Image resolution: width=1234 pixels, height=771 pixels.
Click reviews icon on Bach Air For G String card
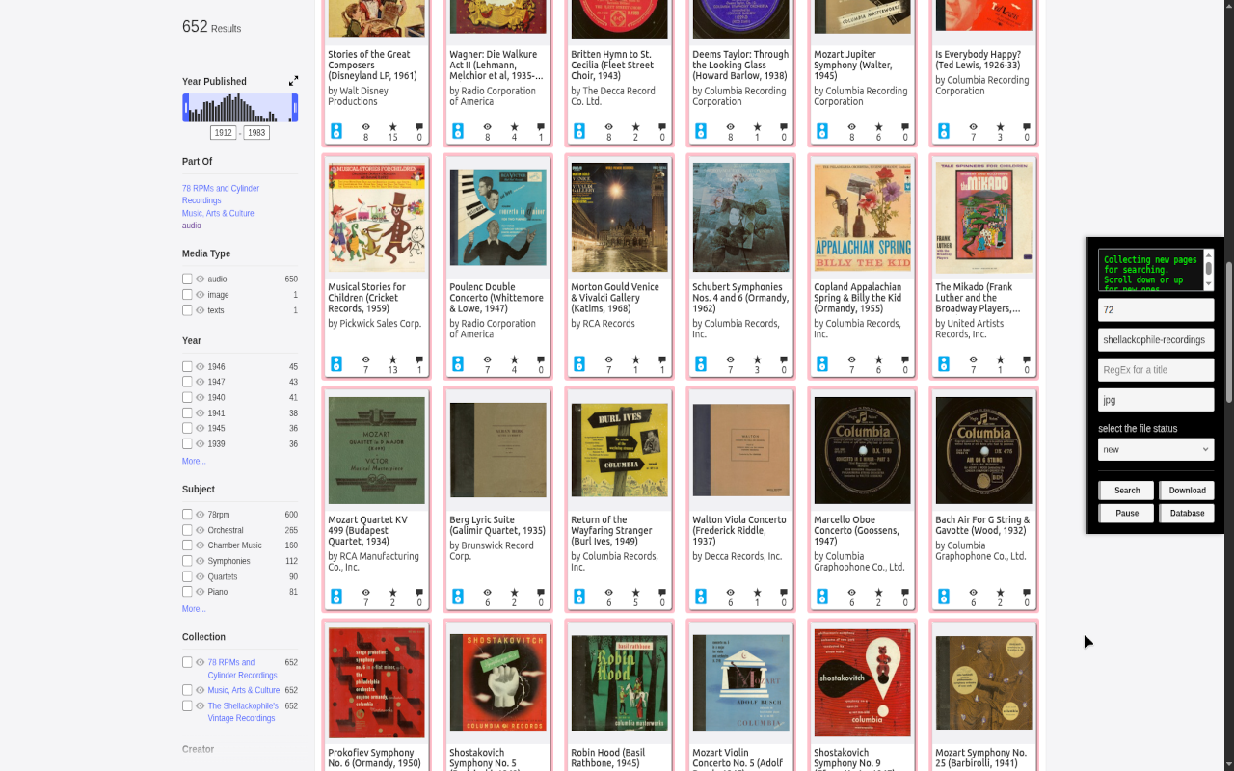pyautogui.click(x=1027, y=593)
